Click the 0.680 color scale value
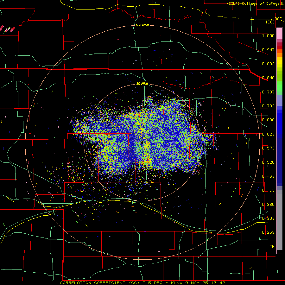 point(268,120)
